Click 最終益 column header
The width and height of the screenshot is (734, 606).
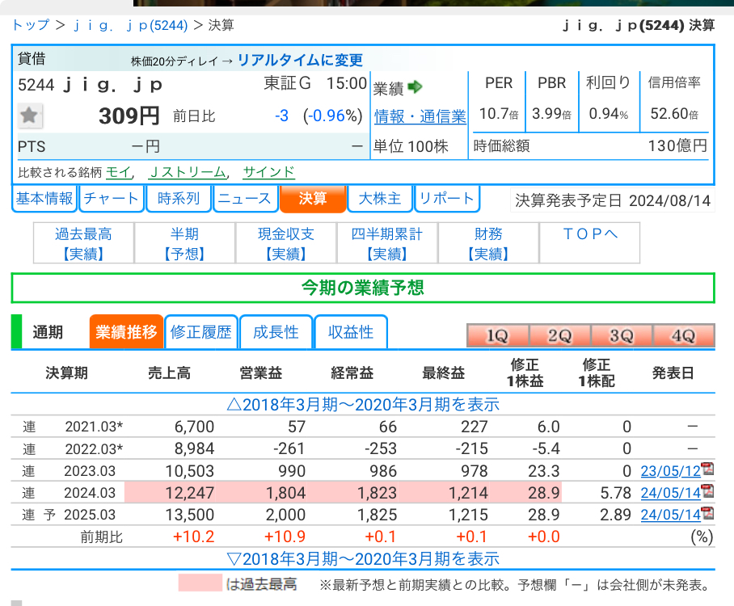click(x=443, y=373)
